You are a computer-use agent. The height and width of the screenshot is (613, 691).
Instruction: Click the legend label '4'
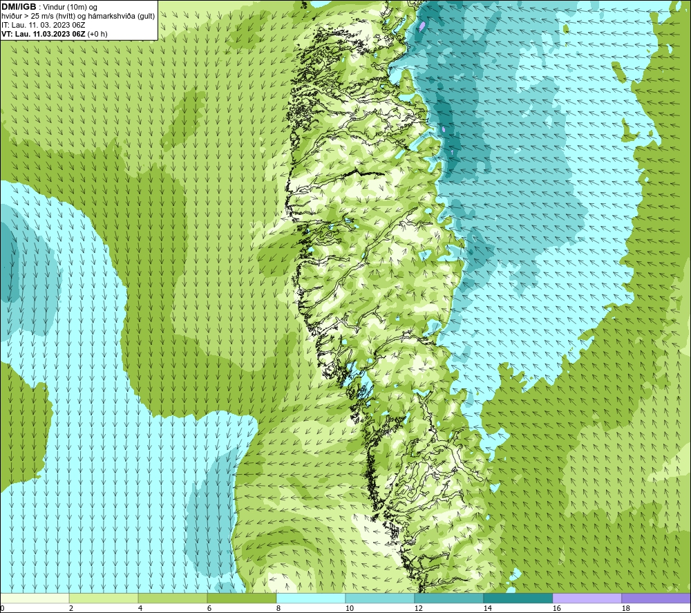coord(140,609)
